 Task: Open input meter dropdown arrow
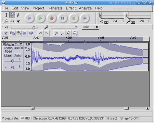pyautogui.click(x=133, y=22)
